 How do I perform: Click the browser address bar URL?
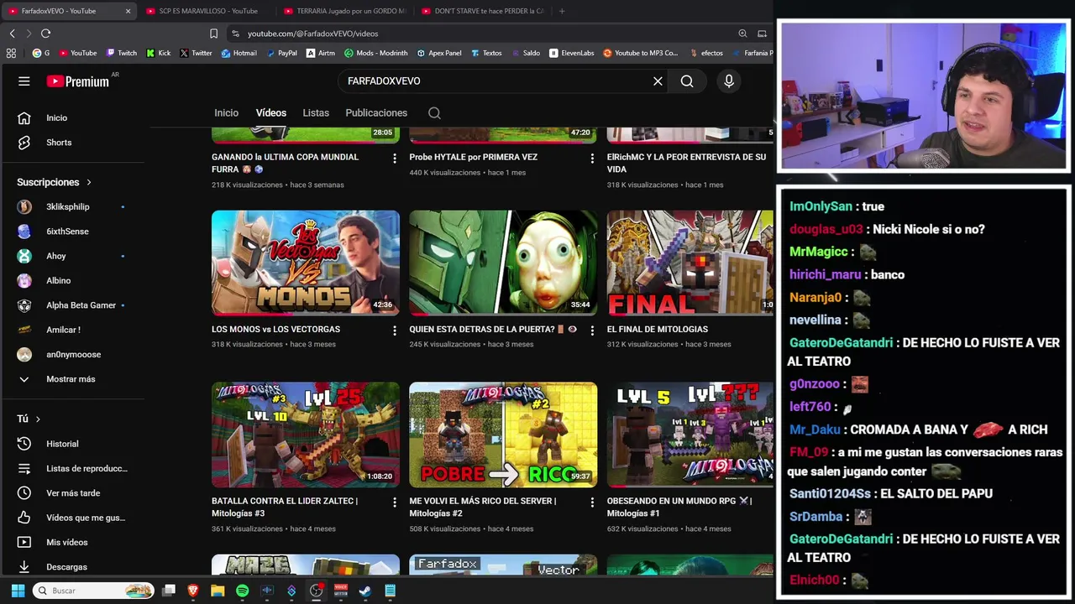312,34
